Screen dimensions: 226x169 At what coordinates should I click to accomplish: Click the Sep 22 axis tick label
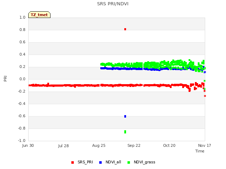click(x=134, y=145)
